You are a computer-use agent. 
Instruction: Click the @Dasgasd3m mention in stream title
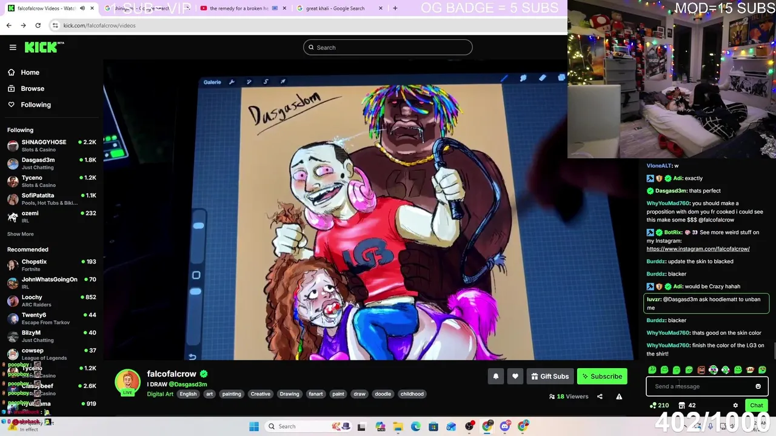pos(188,385)
